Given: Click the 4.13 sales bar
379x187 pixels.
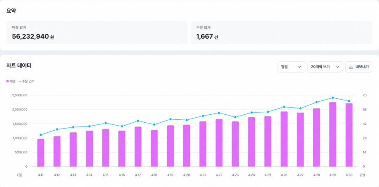Looking at the screenshot, I should pyautogui.click(x=73, y=149).
